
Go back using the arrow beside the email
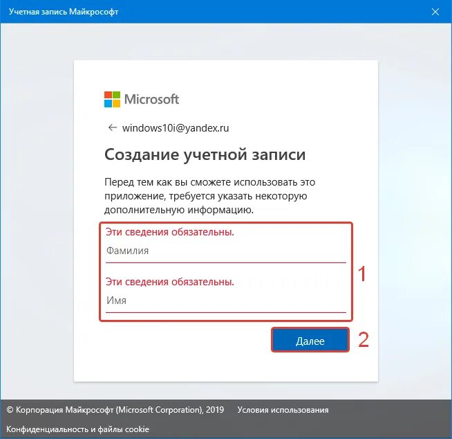(112, 127)
